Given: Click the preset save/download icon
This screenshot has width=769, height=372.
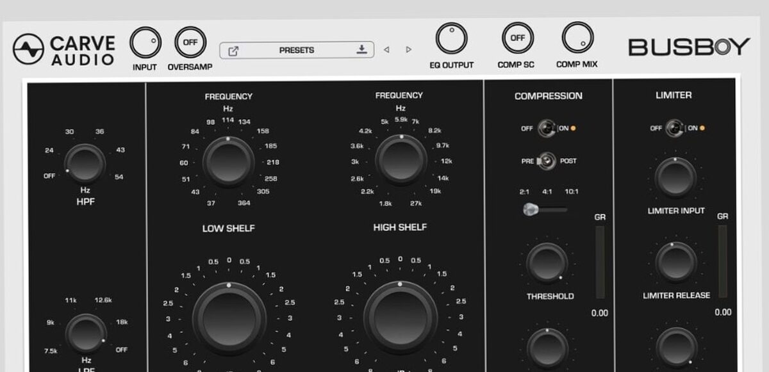Looking at the screenshot, I should 362,49.
